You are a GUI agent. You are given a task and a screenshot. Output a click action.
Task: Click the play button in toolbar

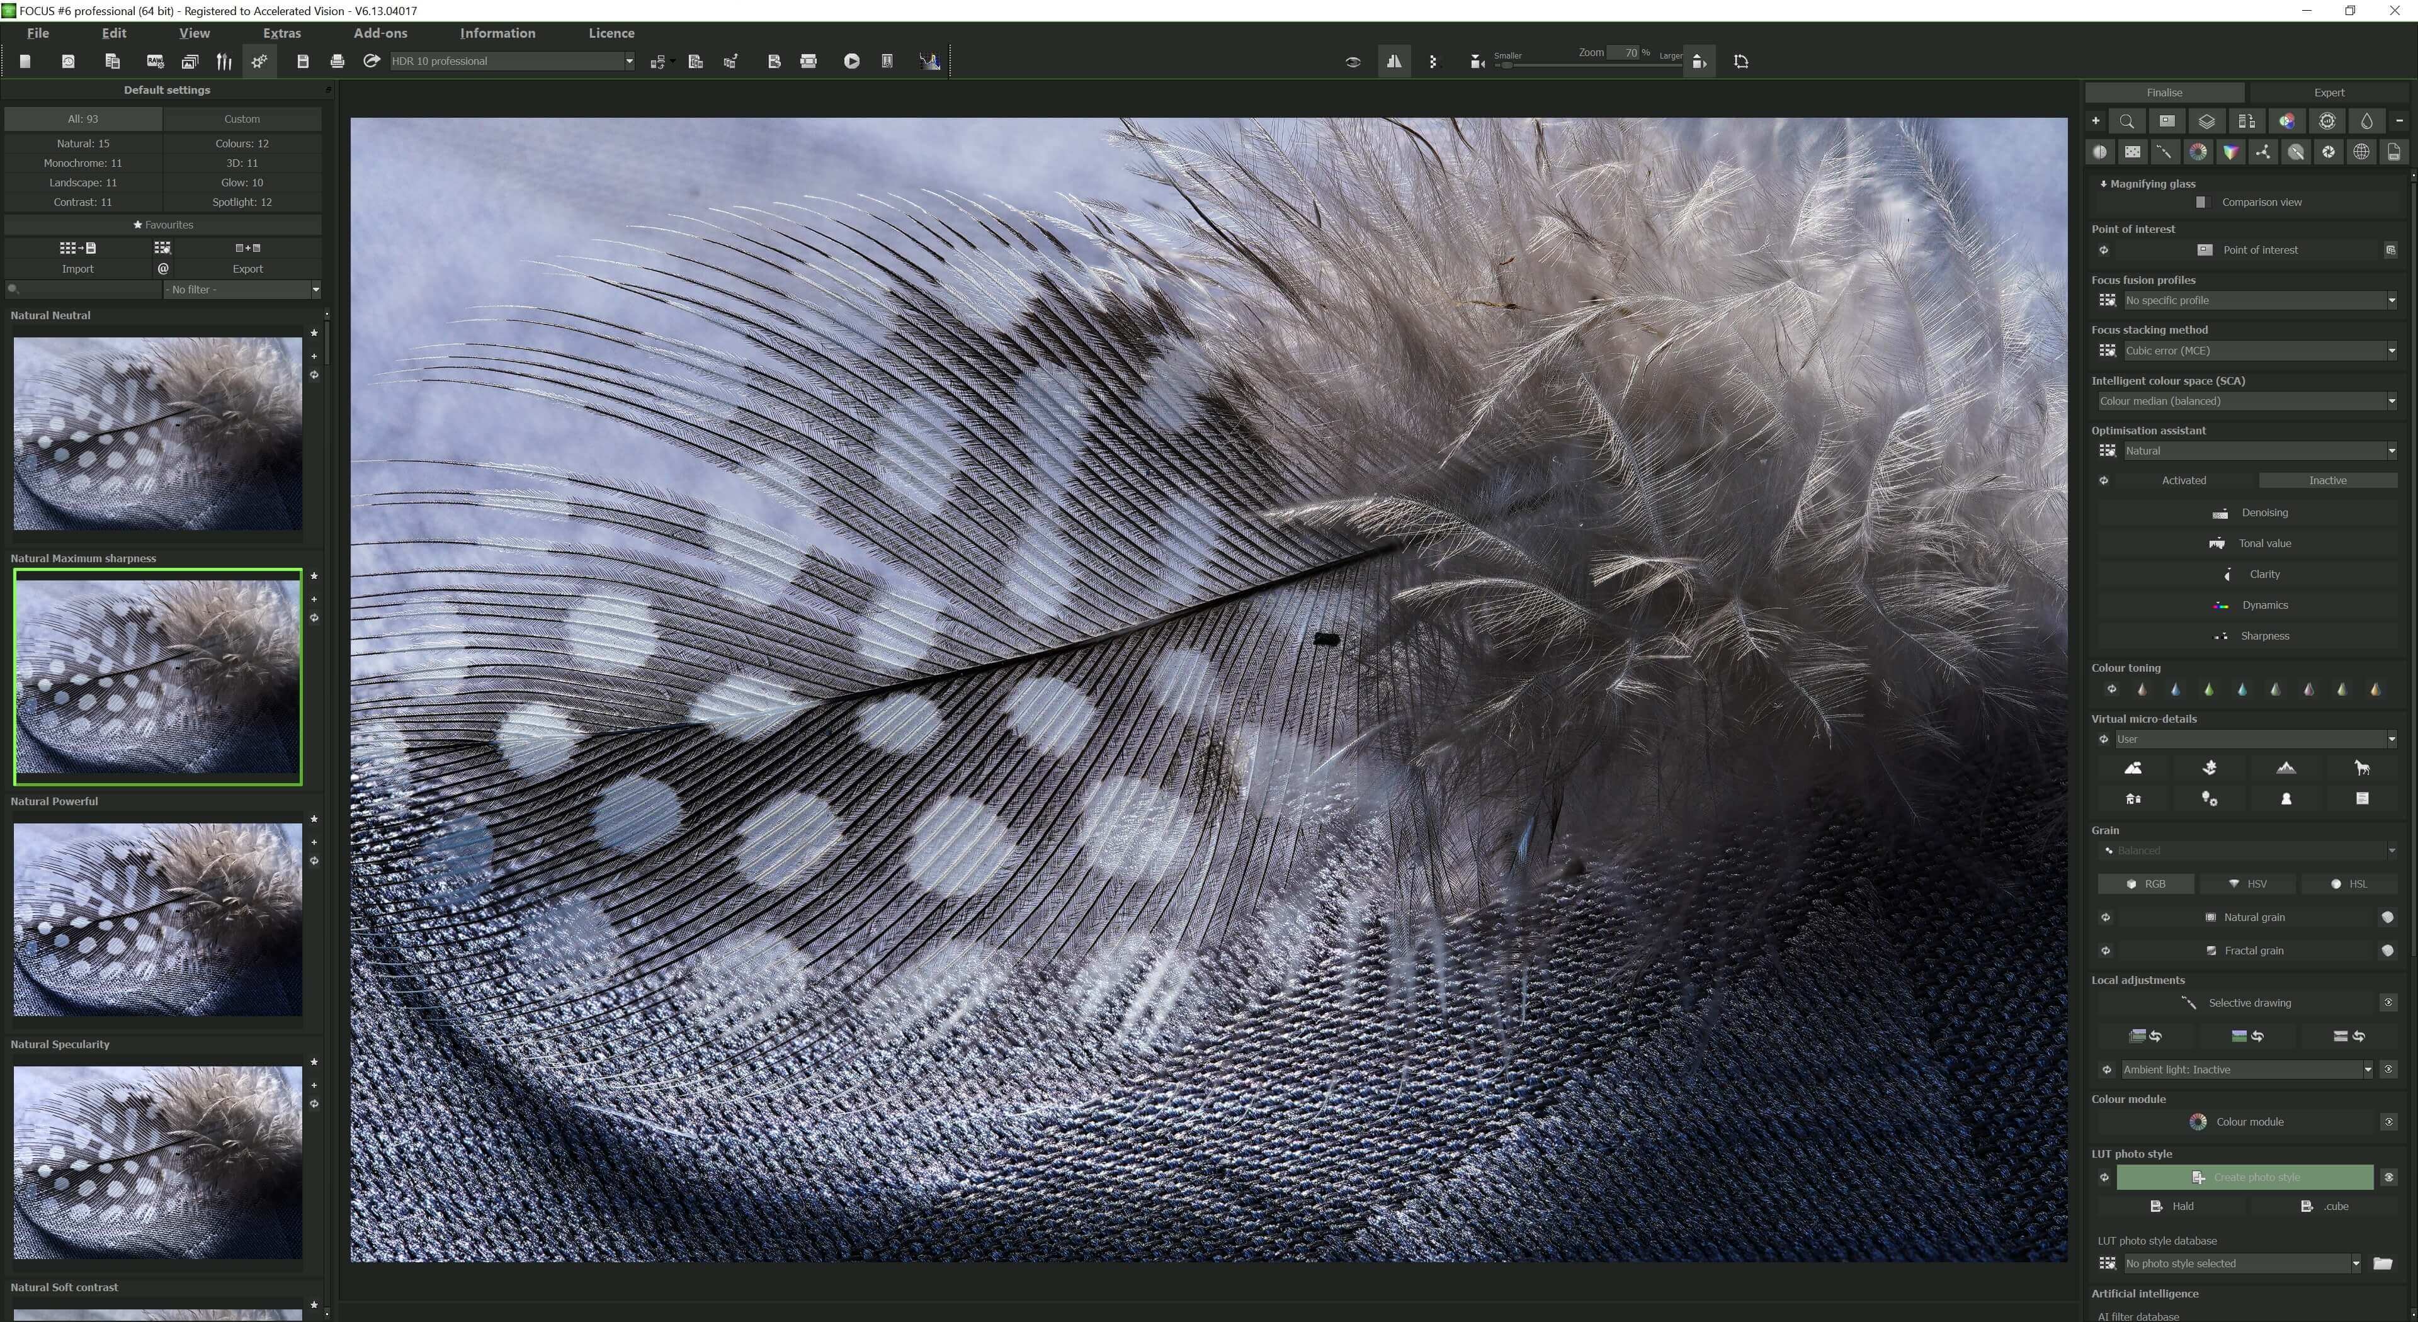click(851, 61)
